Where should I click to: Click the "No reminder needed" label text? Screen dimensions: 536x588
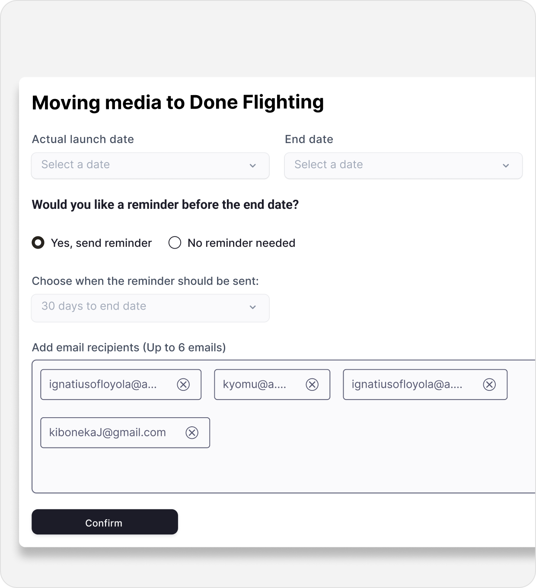[241, 243]
